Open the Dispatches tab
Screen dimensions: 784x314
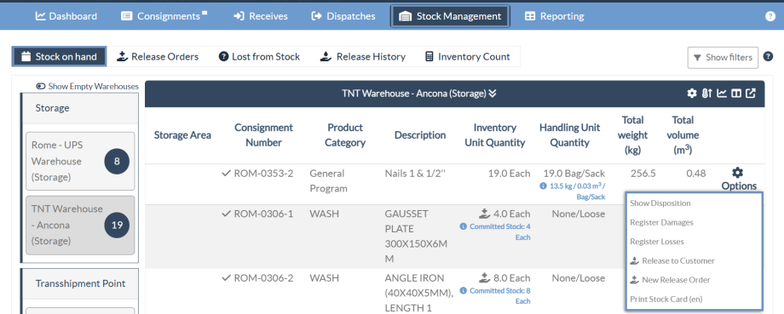click(x=343, y=16)
